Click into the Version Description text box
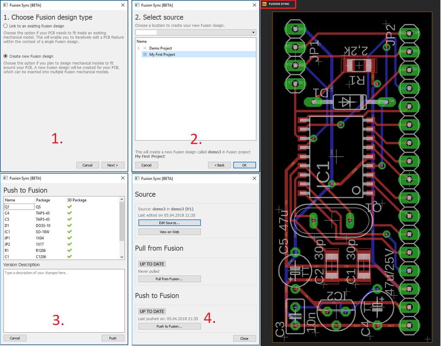 (x=64, y=301)
